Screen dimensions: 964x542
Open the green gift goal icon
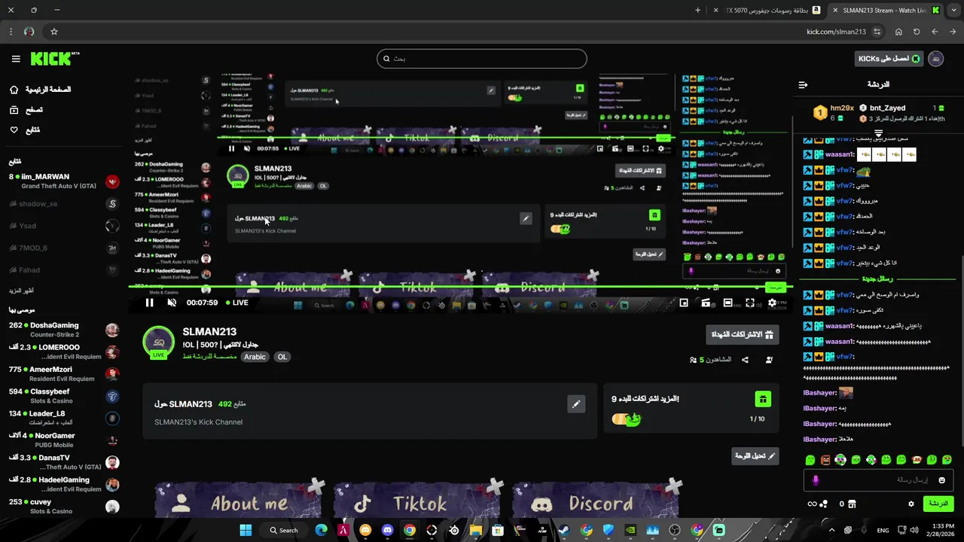click(x=763, y=399)
